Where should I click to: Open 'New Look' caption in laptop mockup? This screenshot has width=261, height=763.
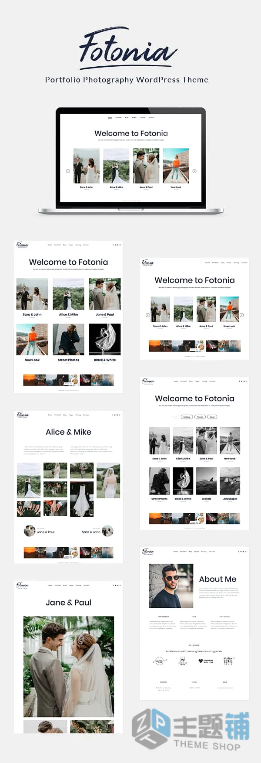tap(176, 187)
